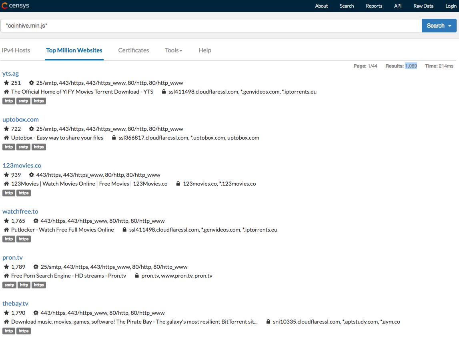Click the gear protocols icon under uptobox.com
This screenshot has width=459, height=340.
pos(32,129)
